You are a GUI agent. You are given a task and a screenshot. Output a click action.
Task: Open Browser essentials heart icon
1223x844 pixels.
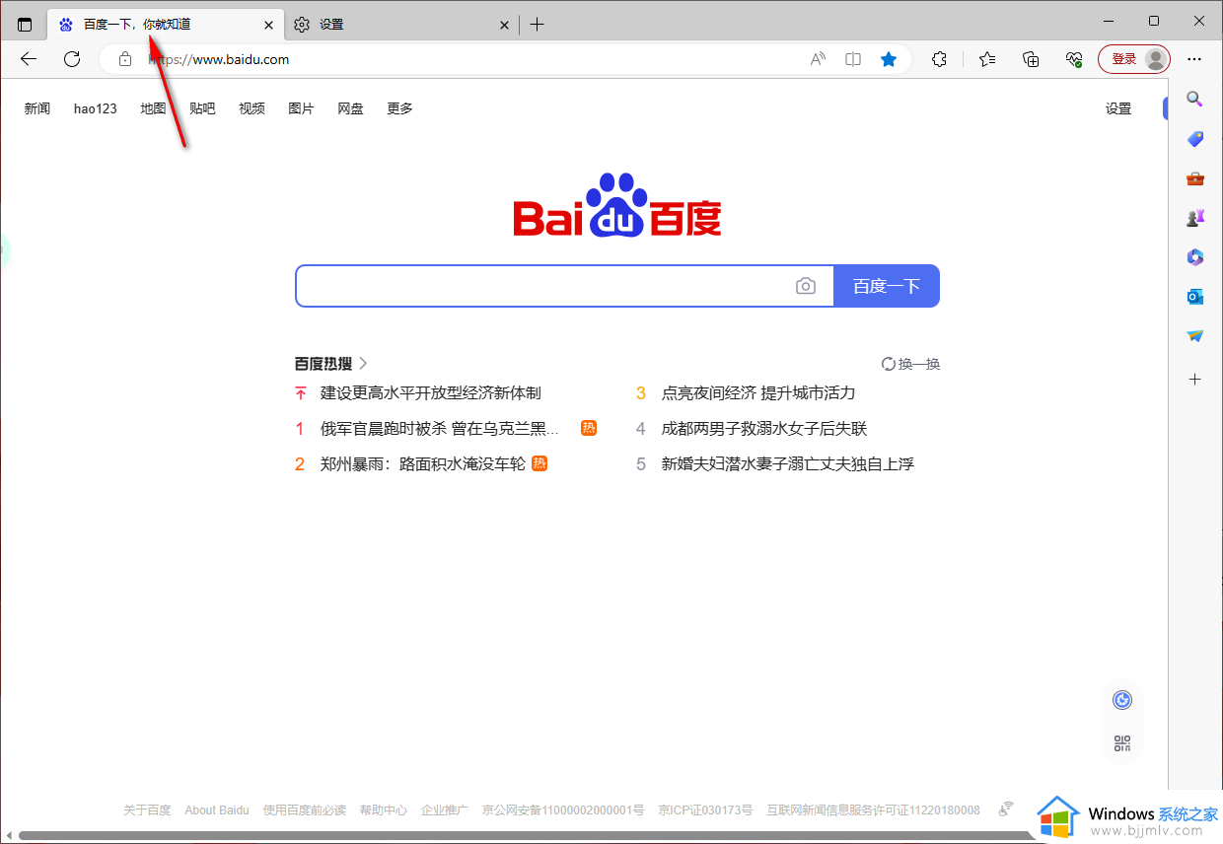(1074, 59)
